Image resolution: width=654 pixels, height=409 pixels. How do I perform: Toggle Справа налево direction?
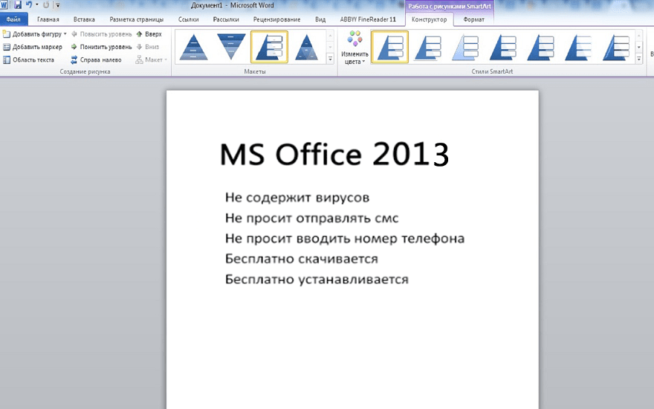[x=96, y=59]
